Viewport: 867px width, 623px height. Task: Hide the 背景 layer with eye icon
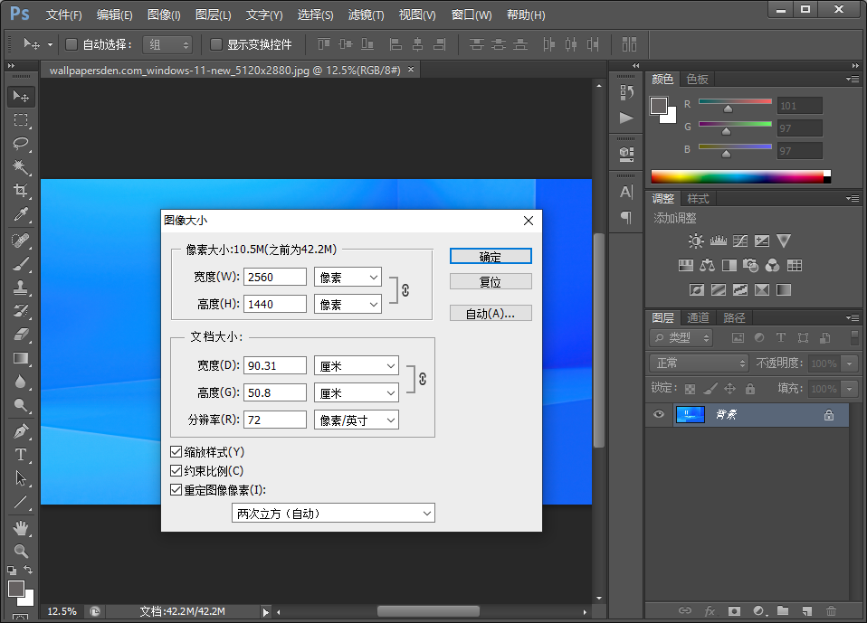(x=659, y=415)
